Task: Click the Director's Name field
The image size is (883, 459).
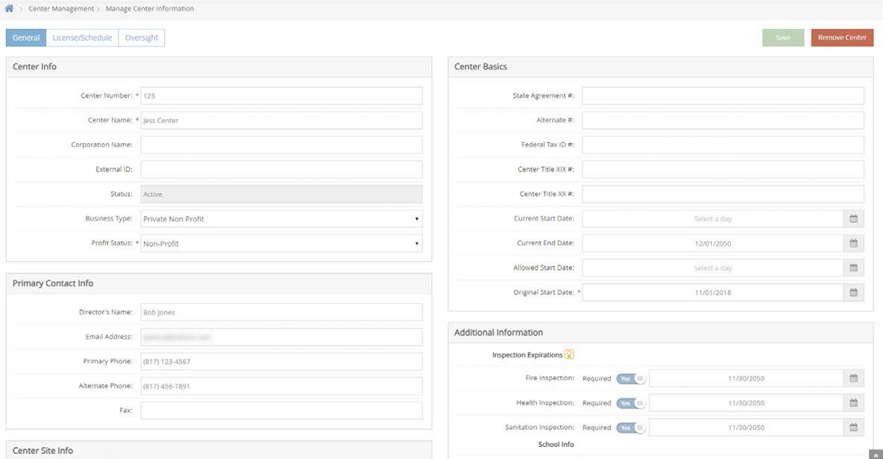Action: (x=282, y=312)
